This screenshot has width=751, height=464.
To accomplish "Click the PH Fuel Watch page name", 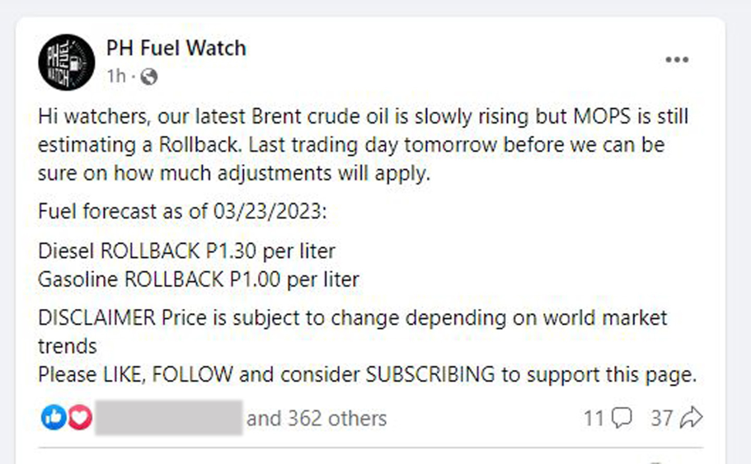I will click(x=176, y=48).
